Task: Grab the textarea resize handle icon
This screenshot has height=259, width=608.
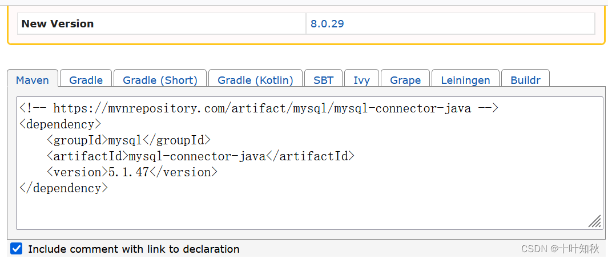Action: click(594, 221)
